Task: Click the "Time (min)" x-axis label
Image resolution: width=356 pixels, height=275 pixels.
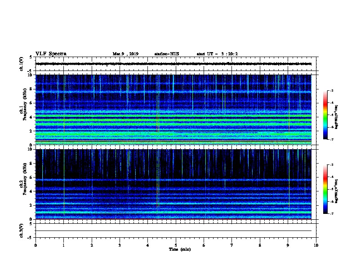Action: [x=180, y=249]
